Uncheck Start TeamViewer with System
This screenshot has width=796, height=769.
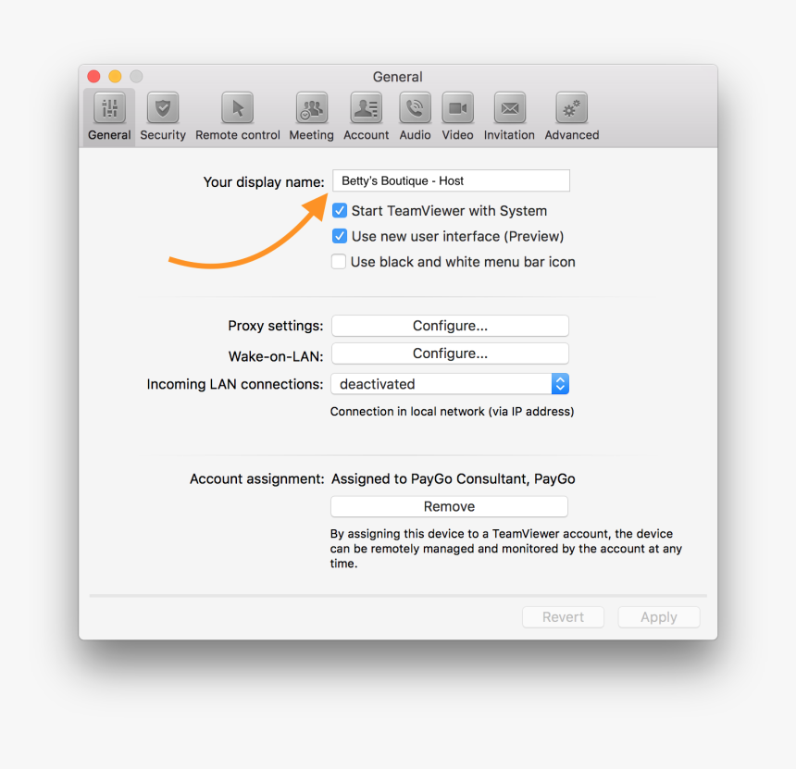pos(340,211)
